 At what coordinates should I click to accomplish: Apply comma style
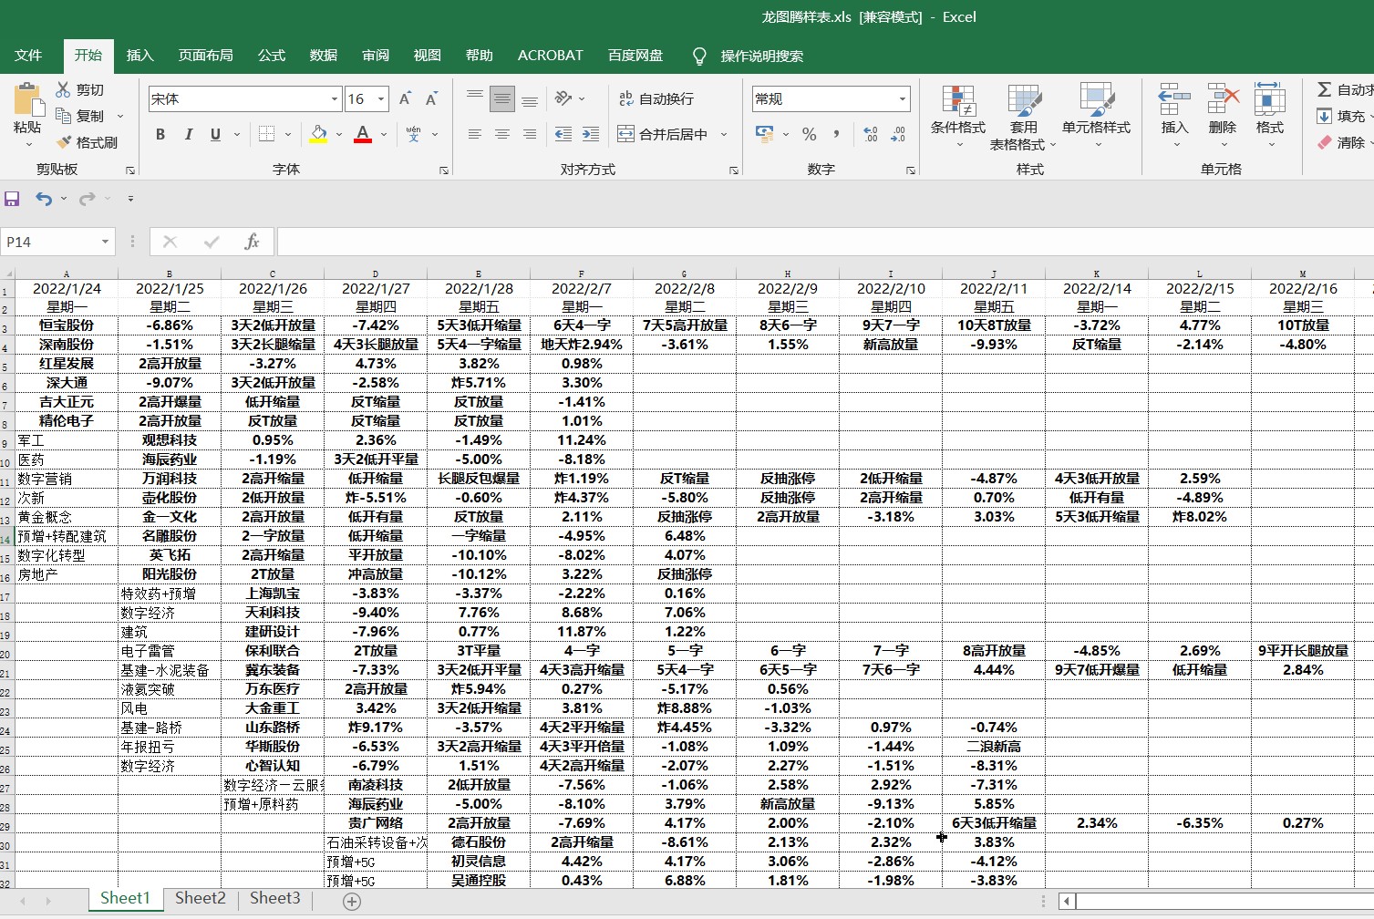pyautogui.click(x=836, y=134)
